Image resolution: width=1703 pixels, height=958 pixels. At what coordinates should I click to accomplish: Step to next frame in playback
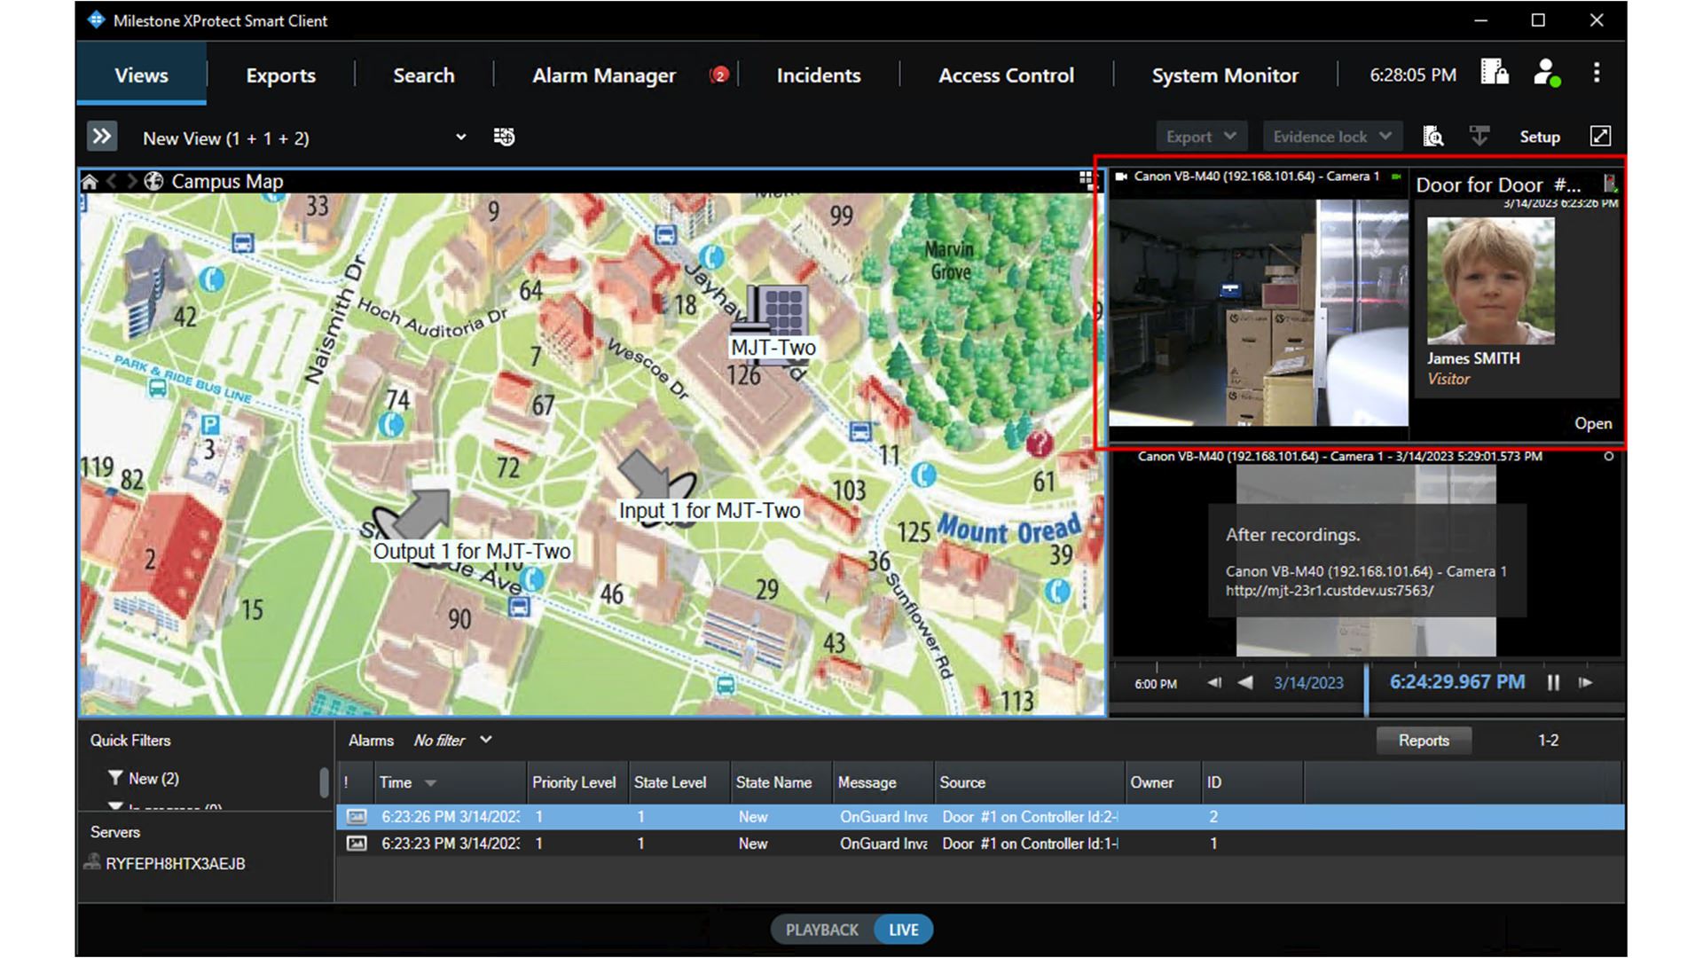(1586, 683)
